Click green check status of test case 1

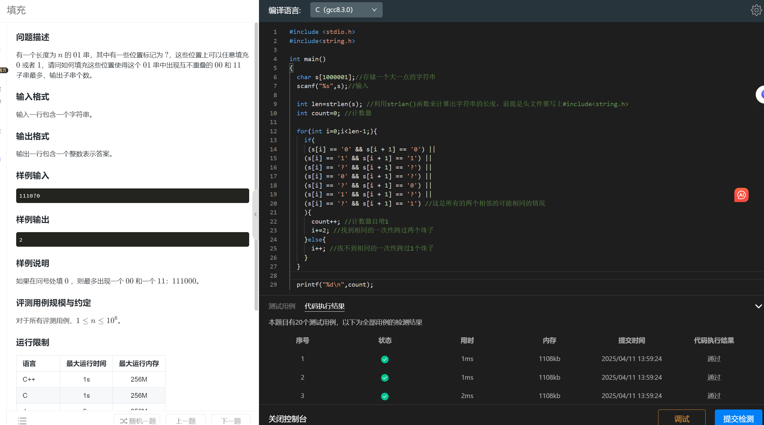click(x=385, y=359)
